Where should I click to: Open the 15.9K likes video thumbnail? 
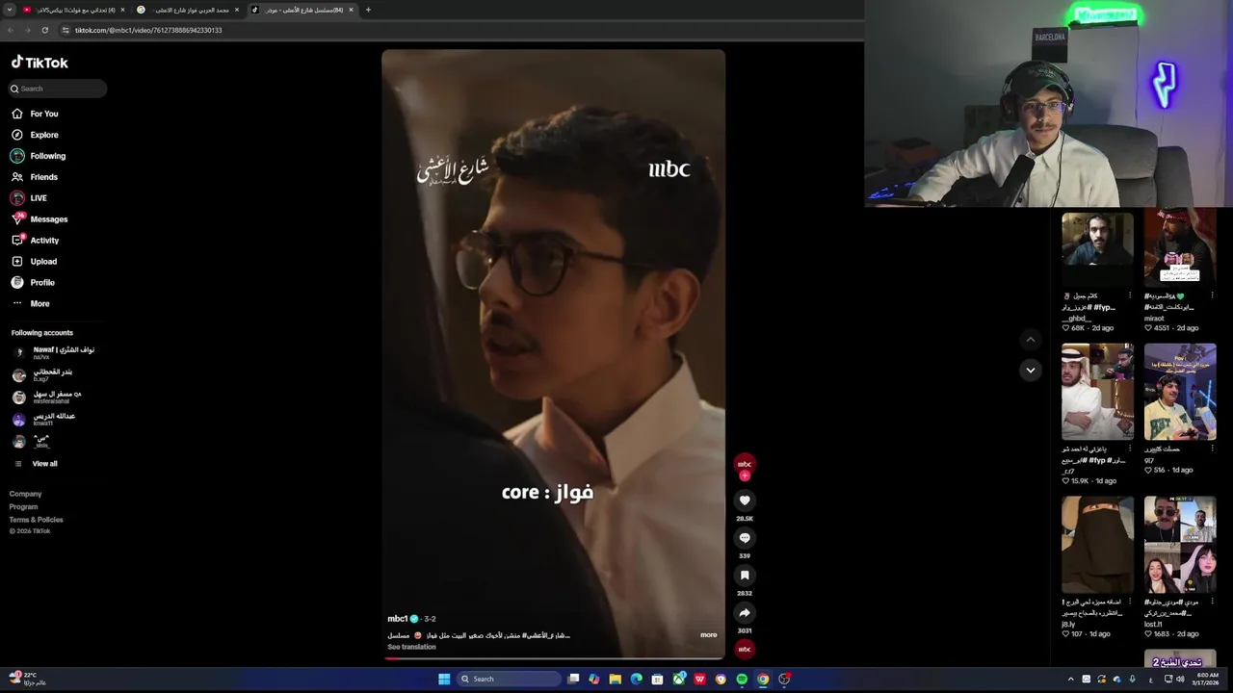coord(1097,391)
